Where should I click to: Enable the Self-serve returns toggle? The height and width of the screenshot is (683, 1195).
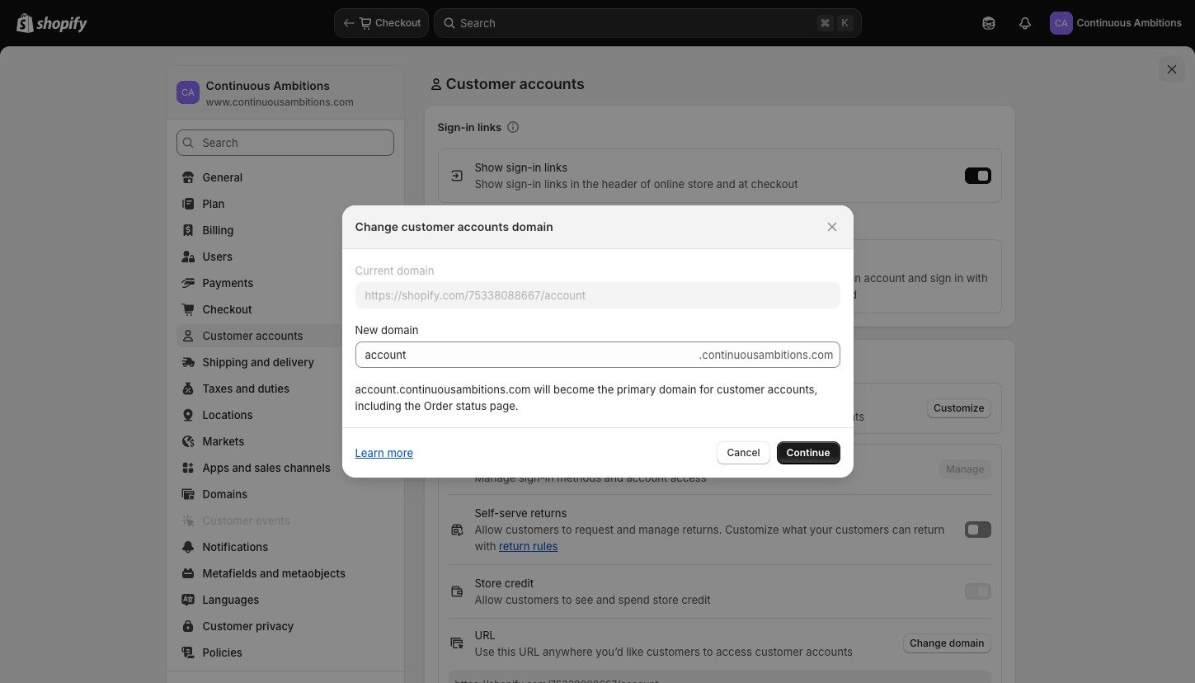coord(977,530)
